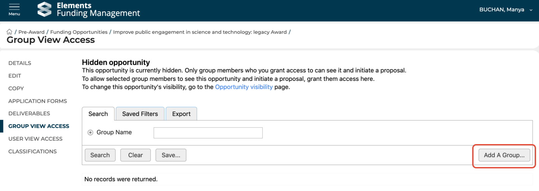Click the Clear button
This screenshot has width=539, height=191.
coord(135,155)
